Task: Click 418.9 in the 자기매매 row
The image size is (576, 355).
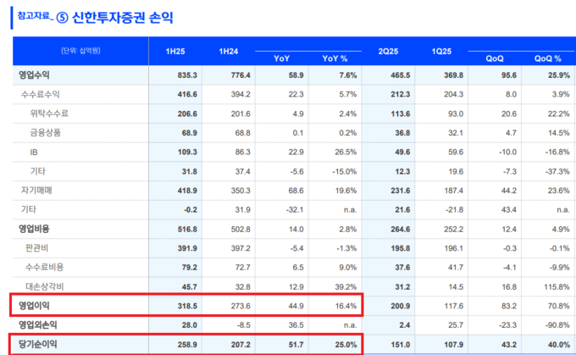Action: coord(187,191)
